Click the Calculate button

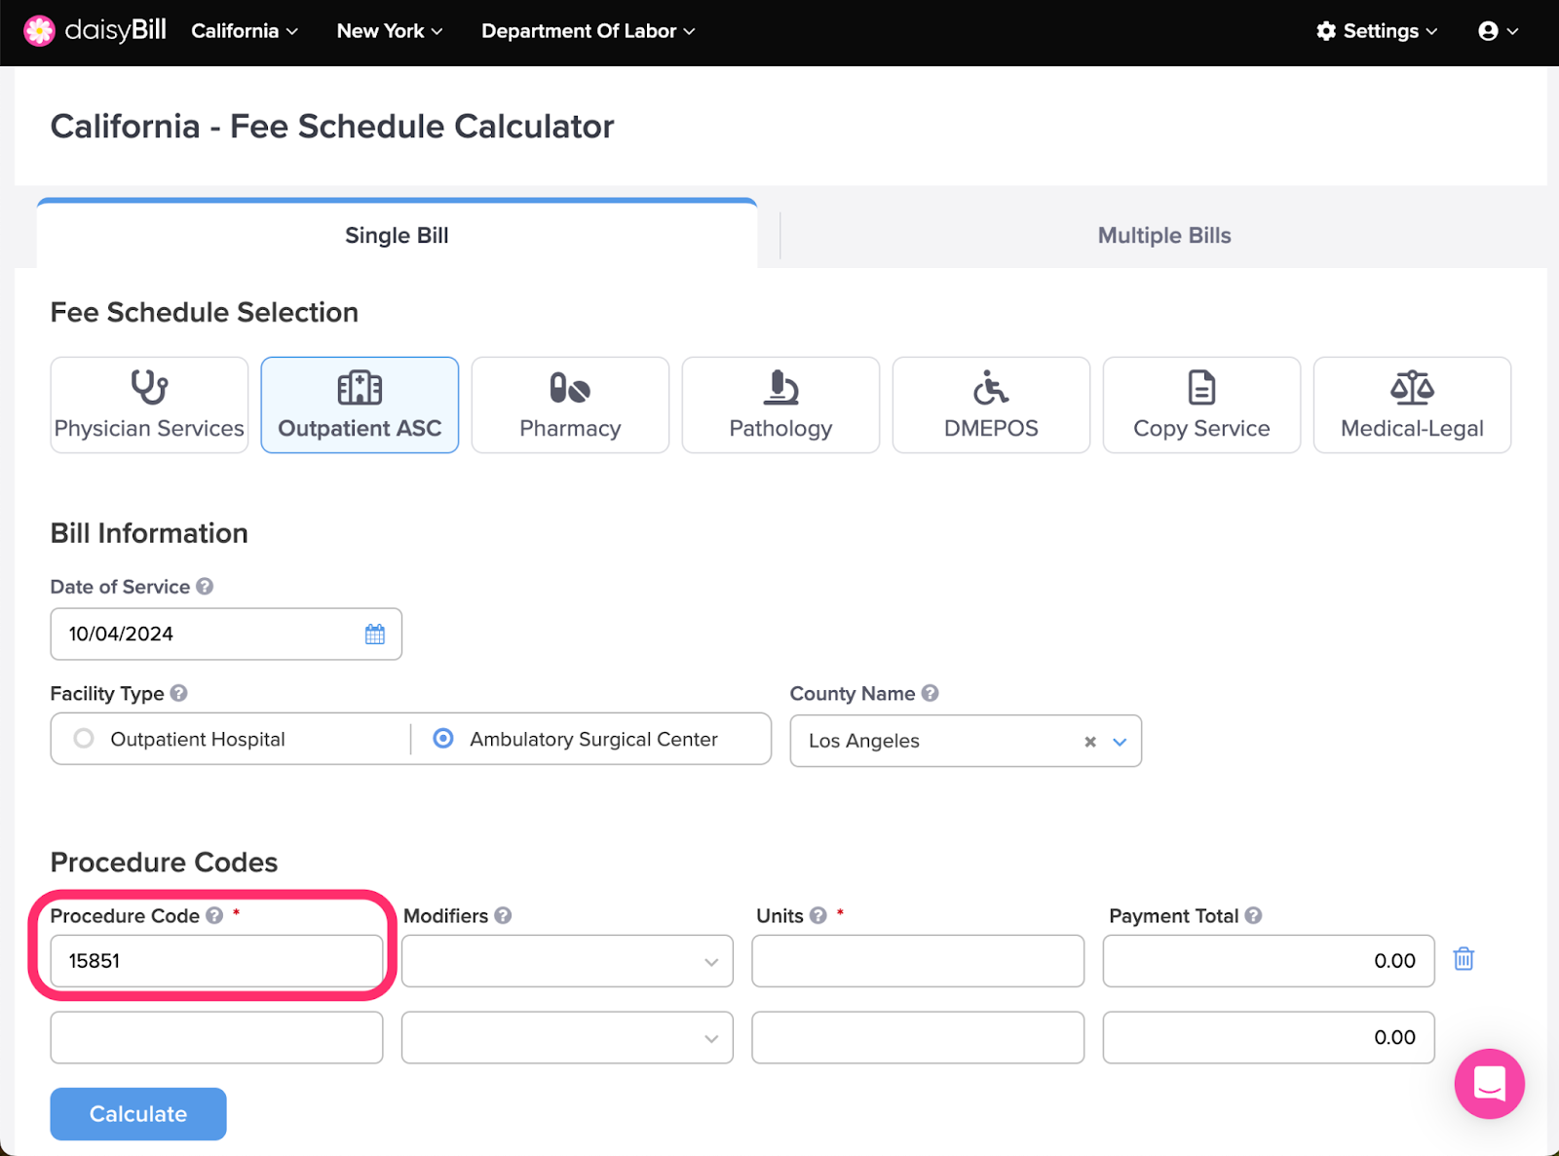(138, 1114)
